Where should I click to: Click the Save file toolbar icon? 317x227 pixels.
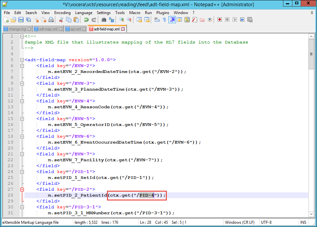(21, 20)
